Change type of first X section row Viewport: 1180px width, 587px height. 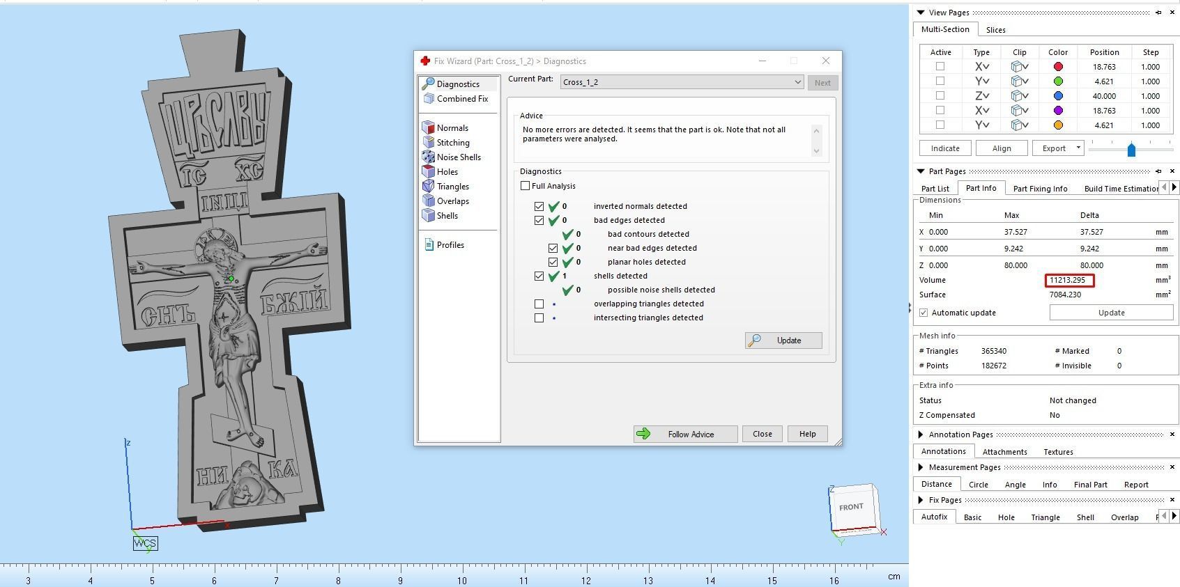pyautogui.click(x=981, y=67)
